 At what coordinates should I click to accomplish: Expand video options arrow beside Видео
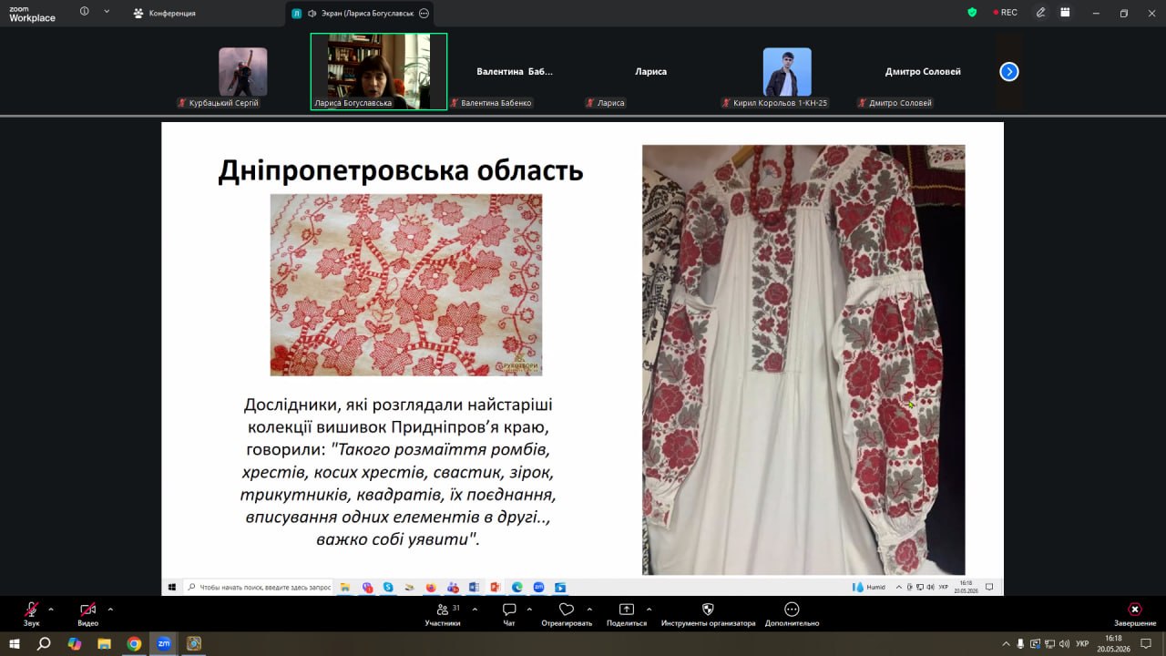click(110, 609)
